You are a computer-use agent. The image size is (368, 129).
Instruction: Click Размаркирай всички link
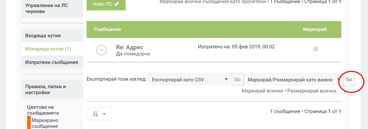[312, 91]
